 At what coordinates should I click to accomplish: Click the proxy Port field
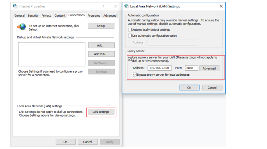[191, 68]
